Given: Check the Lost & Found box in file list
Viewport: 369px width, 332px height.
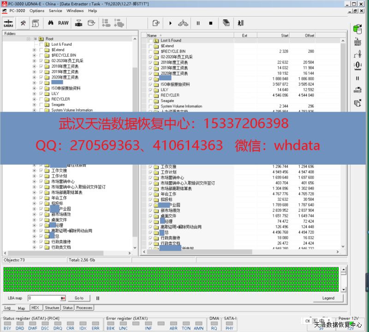Looking at the screenshot, I should point(150,41).
